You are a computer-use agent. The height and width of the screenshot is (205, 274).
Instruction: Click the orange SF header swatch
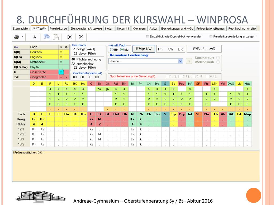coord(198,84)
